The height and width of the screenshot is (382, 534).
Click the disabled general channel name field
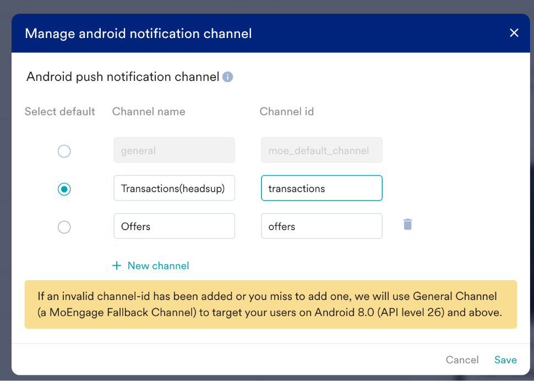point(175,150)
